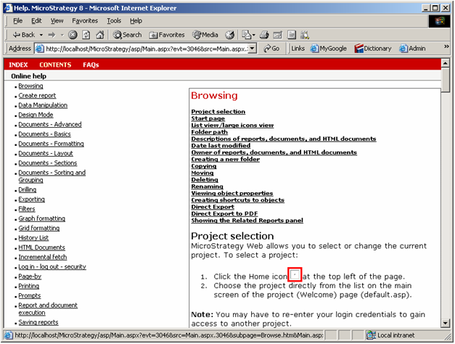Open the Graph formatting topic
Viewport: 455px width, 344px height.
(42, 218)
